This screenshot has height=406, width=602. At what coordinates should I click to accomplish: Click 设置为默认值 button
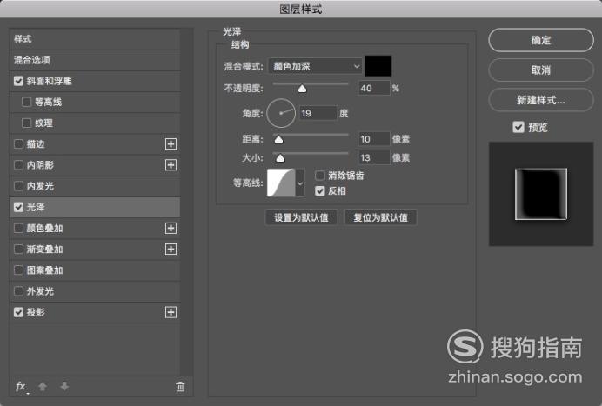tap(301, 217)
